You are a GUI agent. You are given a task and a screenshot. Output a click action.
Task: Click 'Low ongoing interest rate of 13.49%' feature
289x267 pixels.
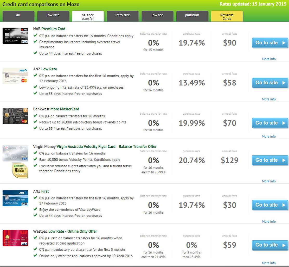click(81, 87)
